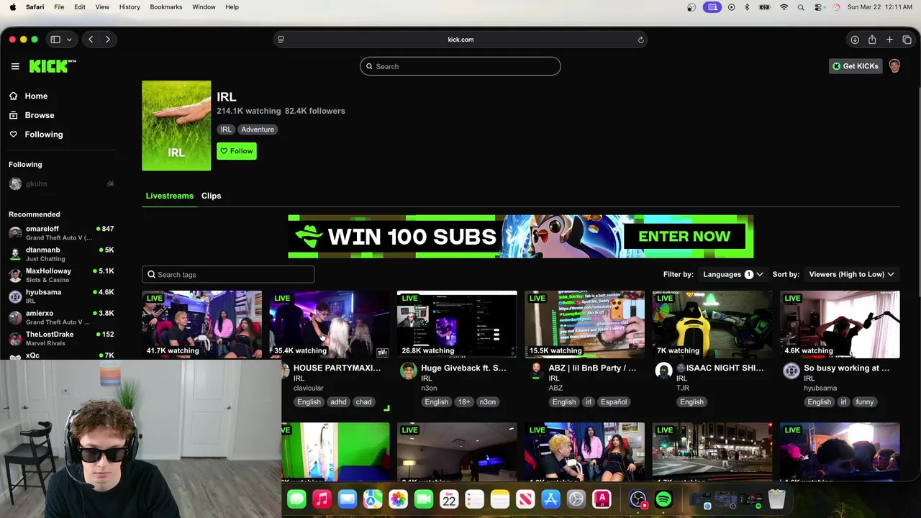921x518 pixels.
Task: Open the Browse sidebar link
Action: click(x=40, y=115)
